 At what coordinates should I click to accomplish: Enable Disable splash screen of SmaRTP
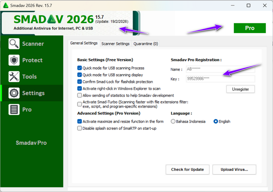click(80, 128)
